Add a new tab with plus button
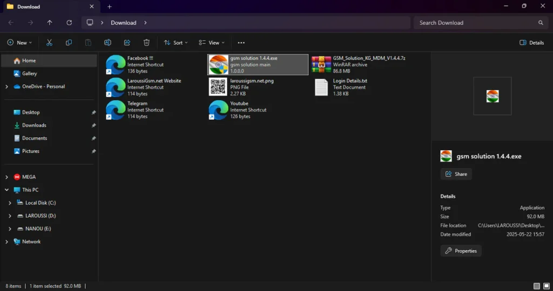553x291 pixels. pyautogui.click(x=109, y=6)
